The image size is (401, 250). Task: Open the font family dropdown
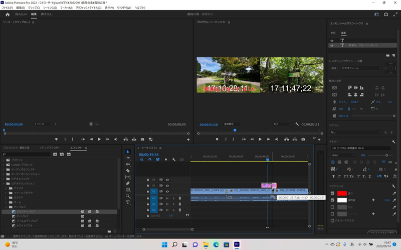(362, 148)
